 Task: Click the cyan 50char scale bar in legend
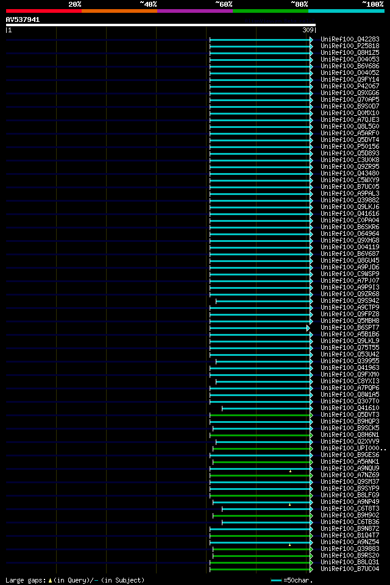click(276, 581)
